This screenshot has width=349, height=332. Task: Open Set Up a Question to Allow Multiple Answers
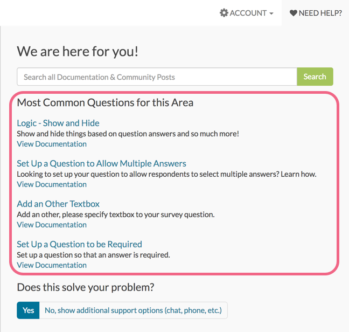click(101, 163)
